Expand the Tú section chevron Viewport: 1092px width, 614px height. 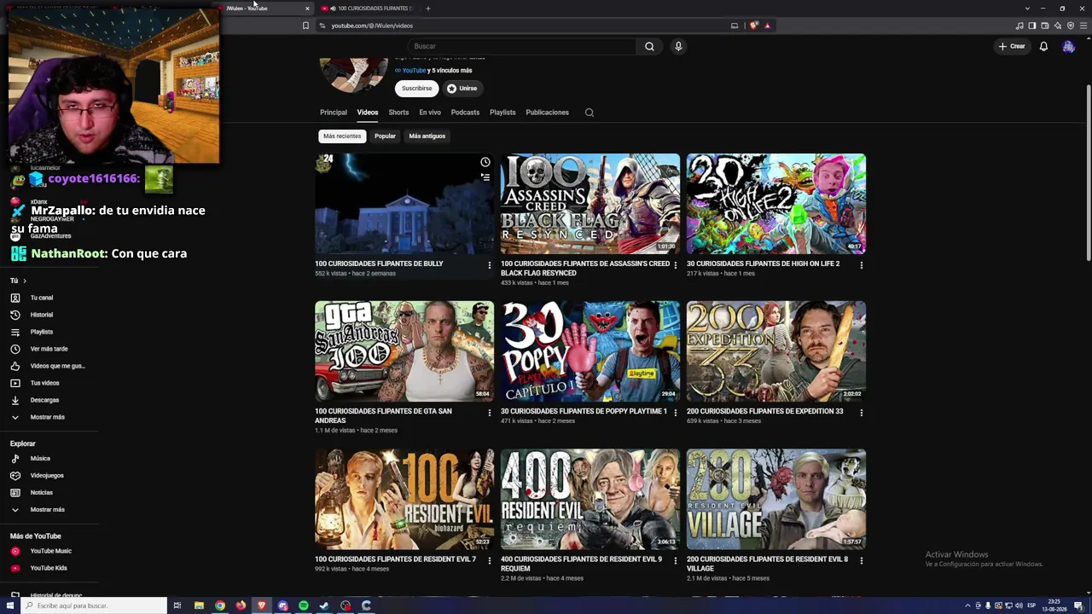pos(24,281)
